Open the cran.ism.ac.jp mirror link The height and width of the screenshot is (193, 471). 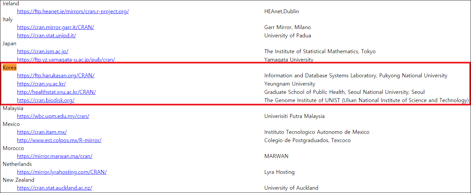[x=42, y=51]
